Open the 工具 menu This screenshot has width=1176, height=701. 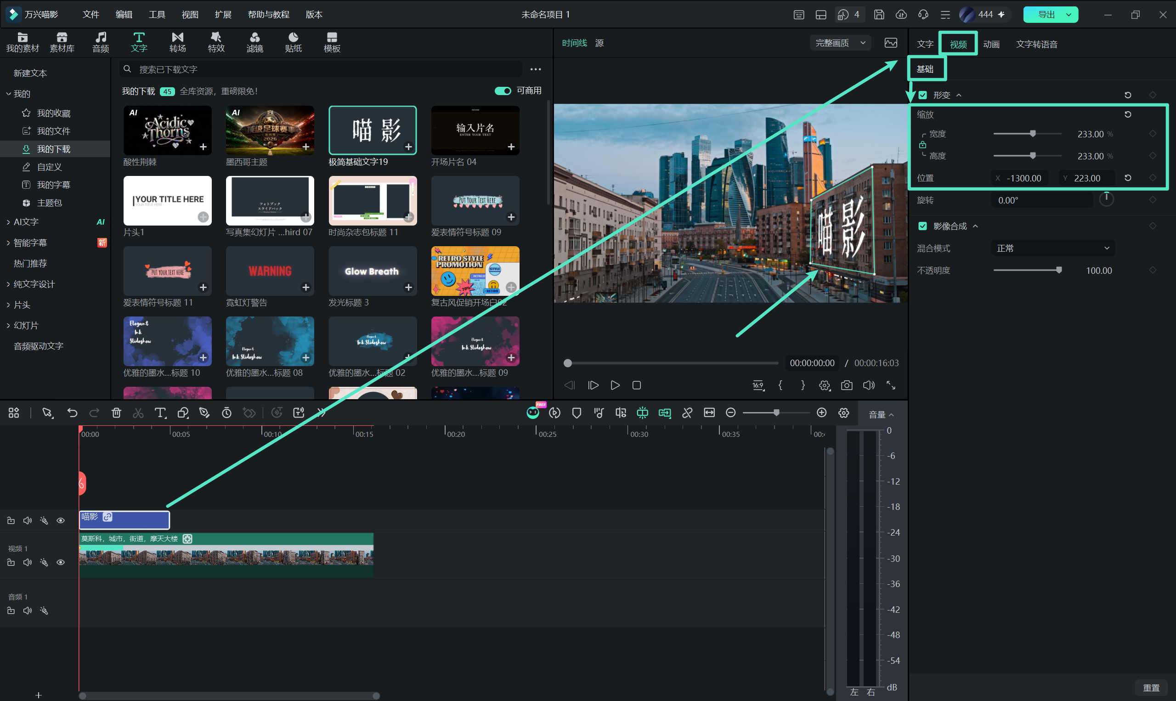[157, 15]
